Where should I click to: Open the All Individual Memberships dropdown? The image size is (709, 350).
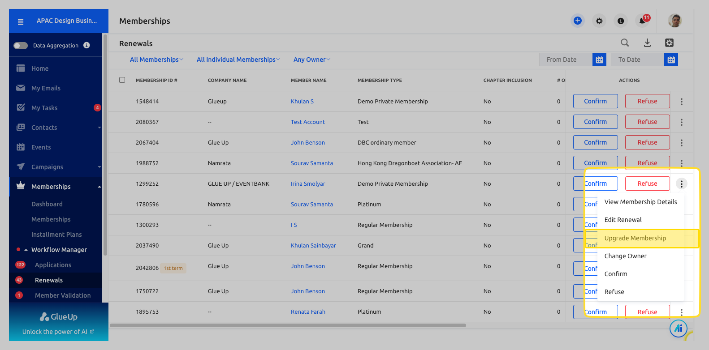click(x=238, y=60)
